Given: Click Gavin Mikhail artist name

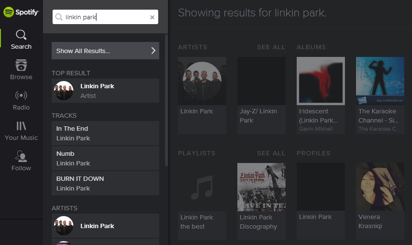Looking at the screenshot, I should click(x=316, y=129).
